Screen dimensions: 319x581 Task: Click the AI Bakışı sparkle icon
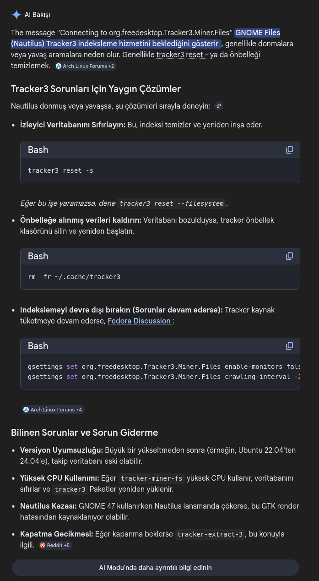pyautogui.click(x=16, y=15)
